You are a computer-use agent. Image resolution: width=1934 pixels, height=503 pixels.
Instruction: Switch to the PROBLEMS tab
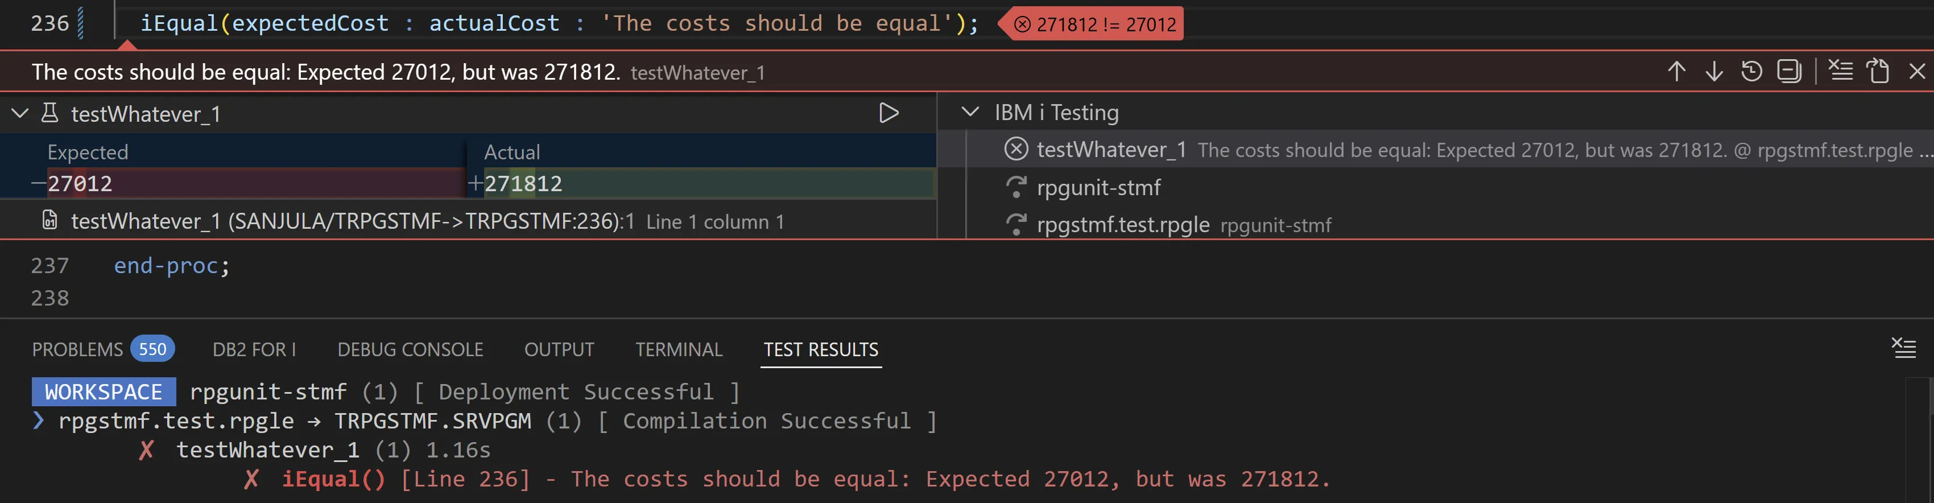point(77,350)
